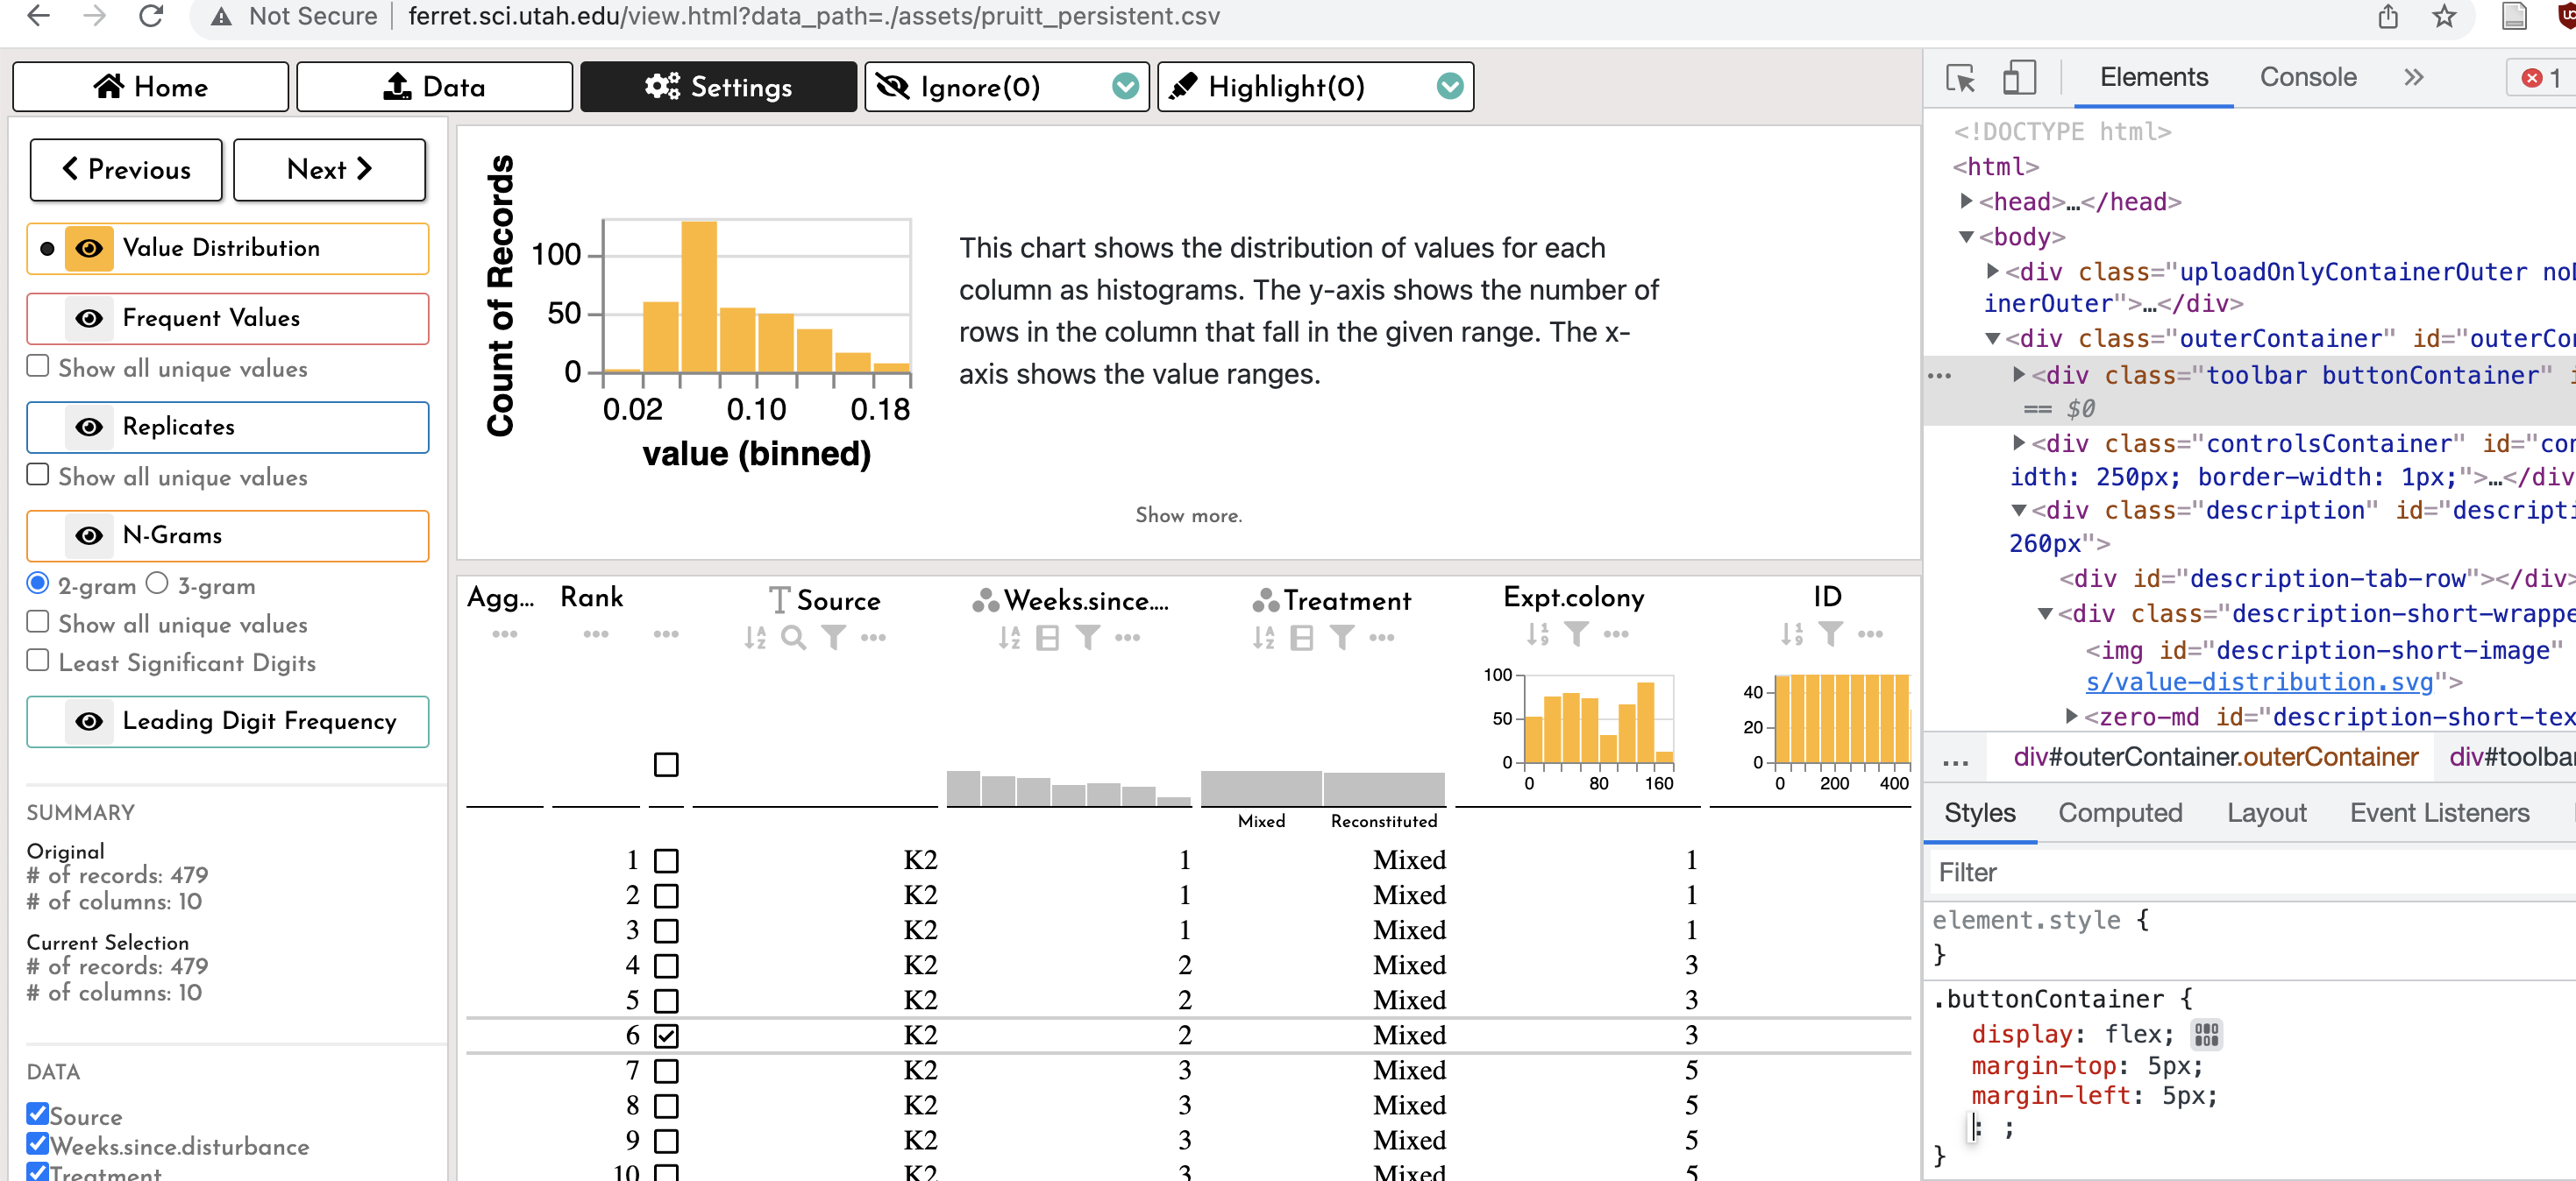Switch to Console tab in DevTools

point(2307,78)
